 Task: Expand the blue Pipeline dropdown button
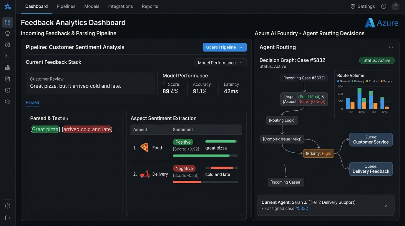click(x=225, y=47)
